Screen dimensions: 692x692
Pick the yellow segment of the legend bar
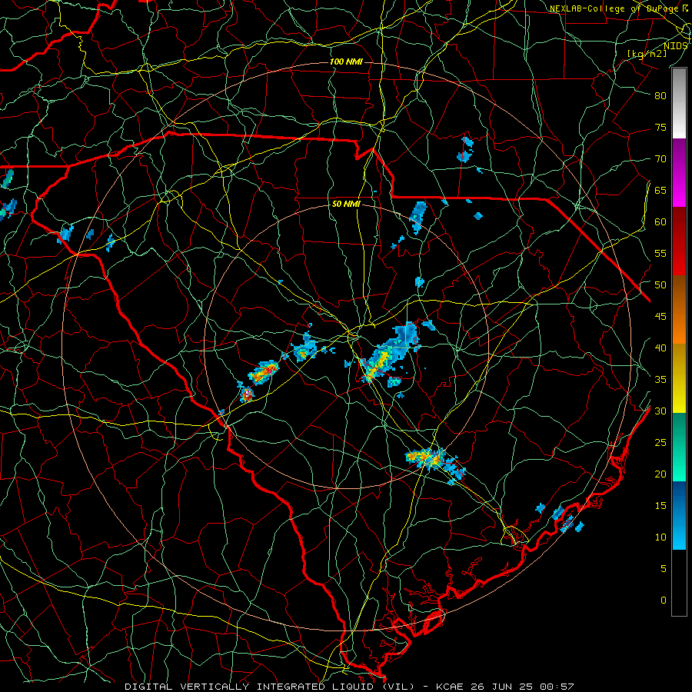[679, 378]
